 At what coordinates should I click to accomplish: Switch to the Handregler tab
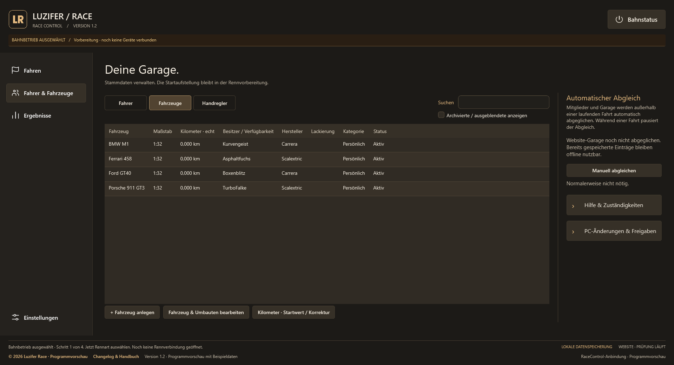click(x=214, y=103)
